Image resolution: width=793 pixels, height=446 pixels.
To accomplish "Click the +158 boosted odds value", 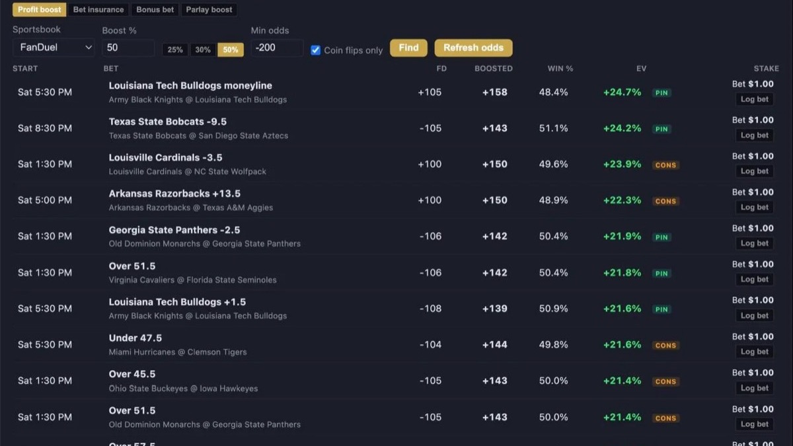I will [x=494, y=93].
